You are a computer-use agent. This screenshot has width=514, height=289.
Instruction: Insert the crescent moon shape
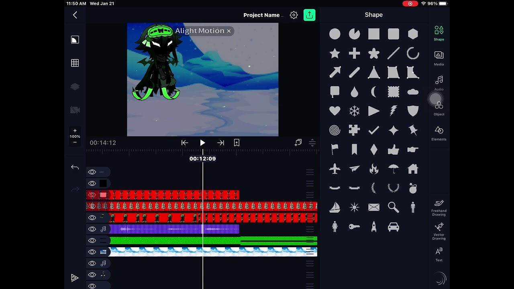pos(374,92)
